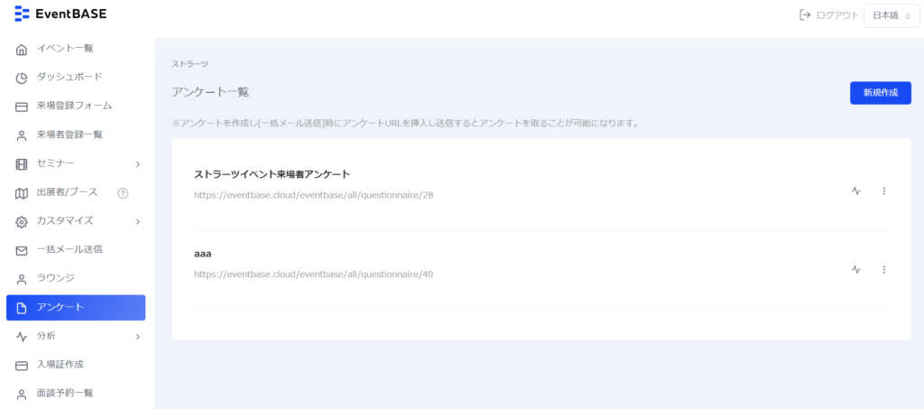Click the EventBASE logo icon
The height and width of the screenshot is (409, 924).
(22, 14)
